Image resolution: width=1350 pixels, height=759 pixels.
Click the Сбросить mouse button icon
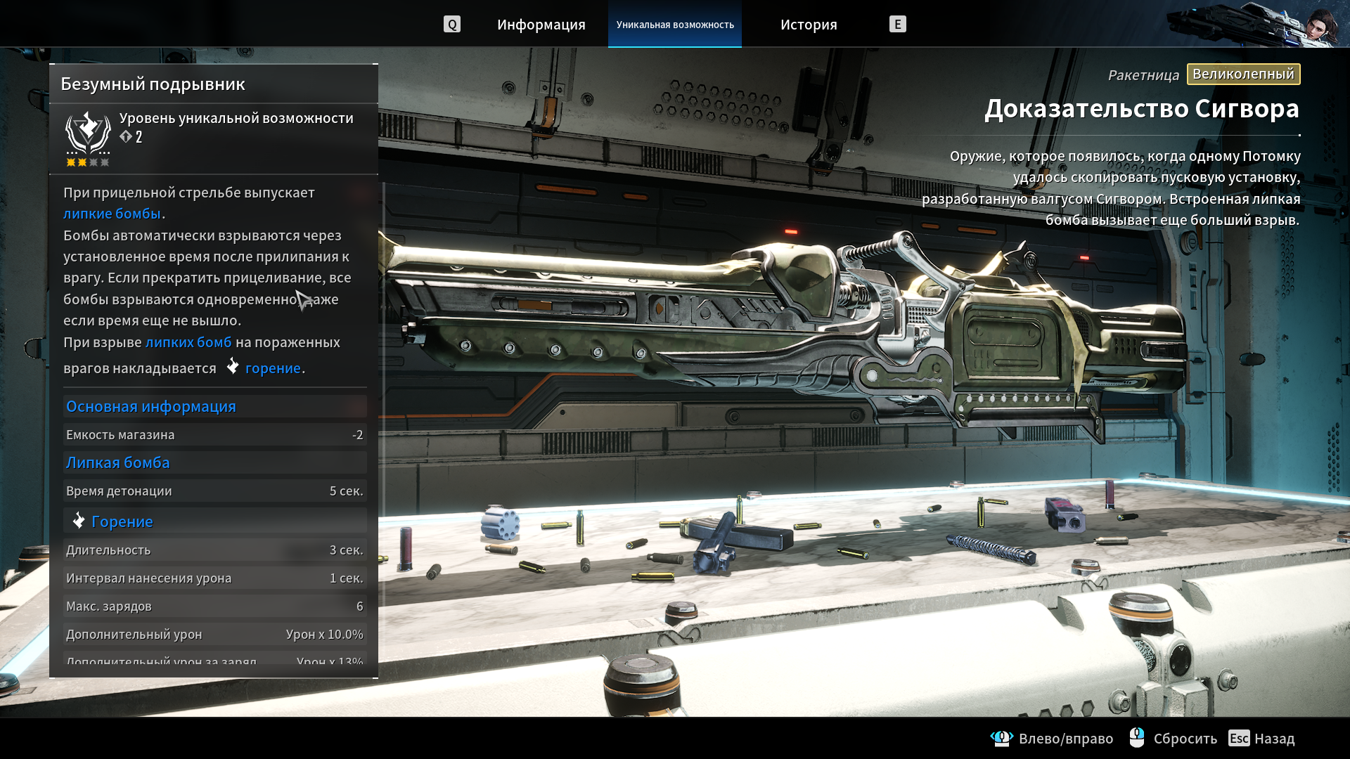(x=1137, y=738)
